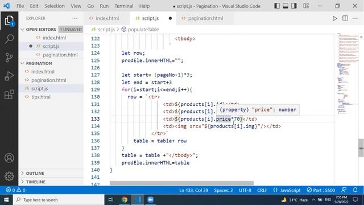364x205 pixels.
Task: Click the Run Code play icon
Action: 334,18
